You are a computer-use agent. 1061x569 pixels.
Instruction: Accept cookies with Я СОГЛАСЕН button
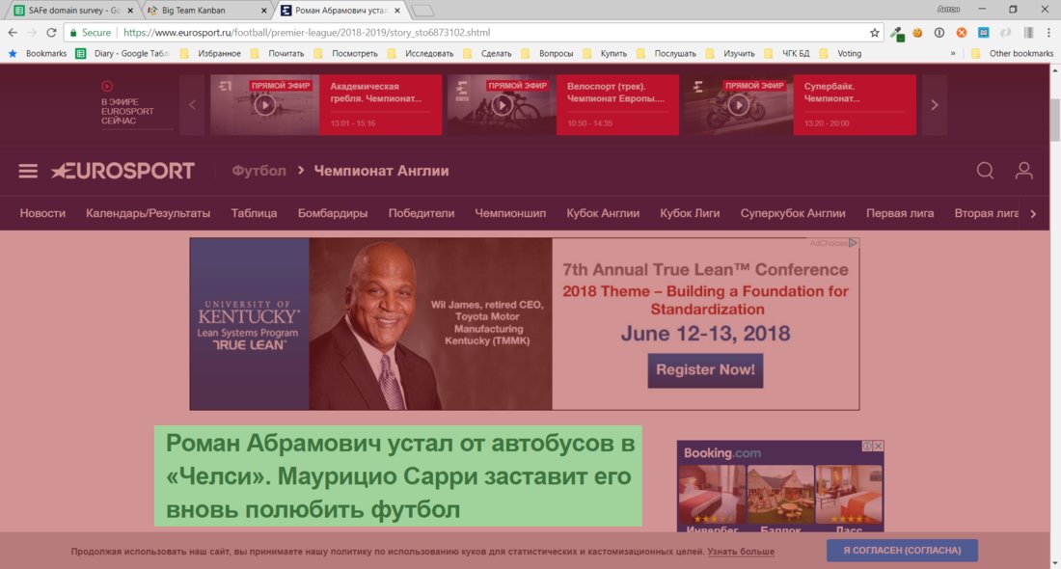(902, 550)
